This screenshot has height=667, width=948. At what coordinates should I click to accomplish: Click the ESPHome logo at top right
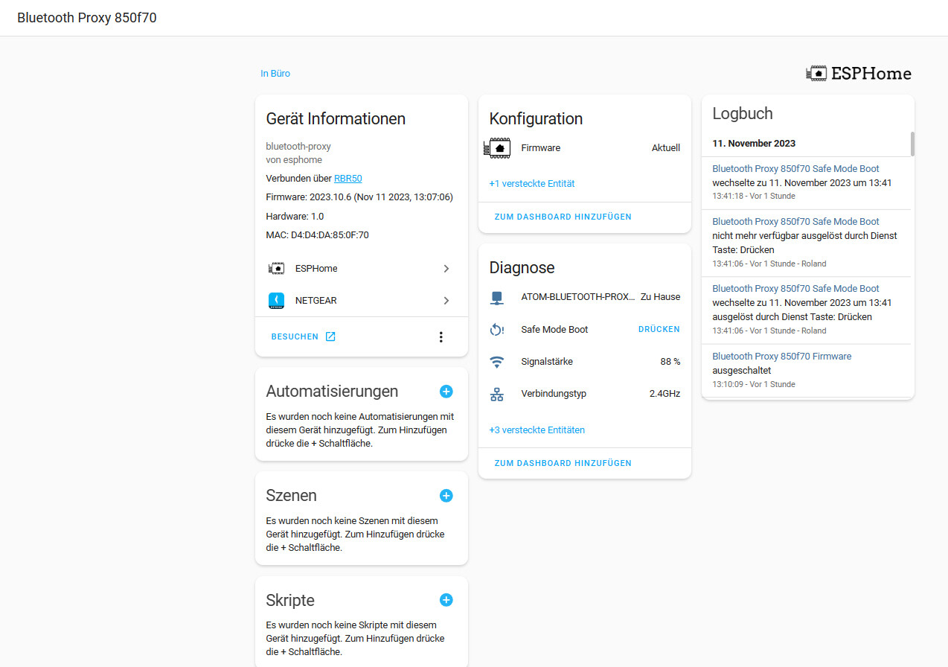[x=859, y=73]
